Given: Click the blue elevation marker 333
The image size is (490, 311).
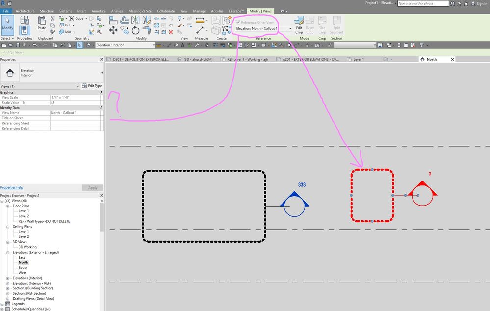Looking at the screenshot, I should coord(294,205).
